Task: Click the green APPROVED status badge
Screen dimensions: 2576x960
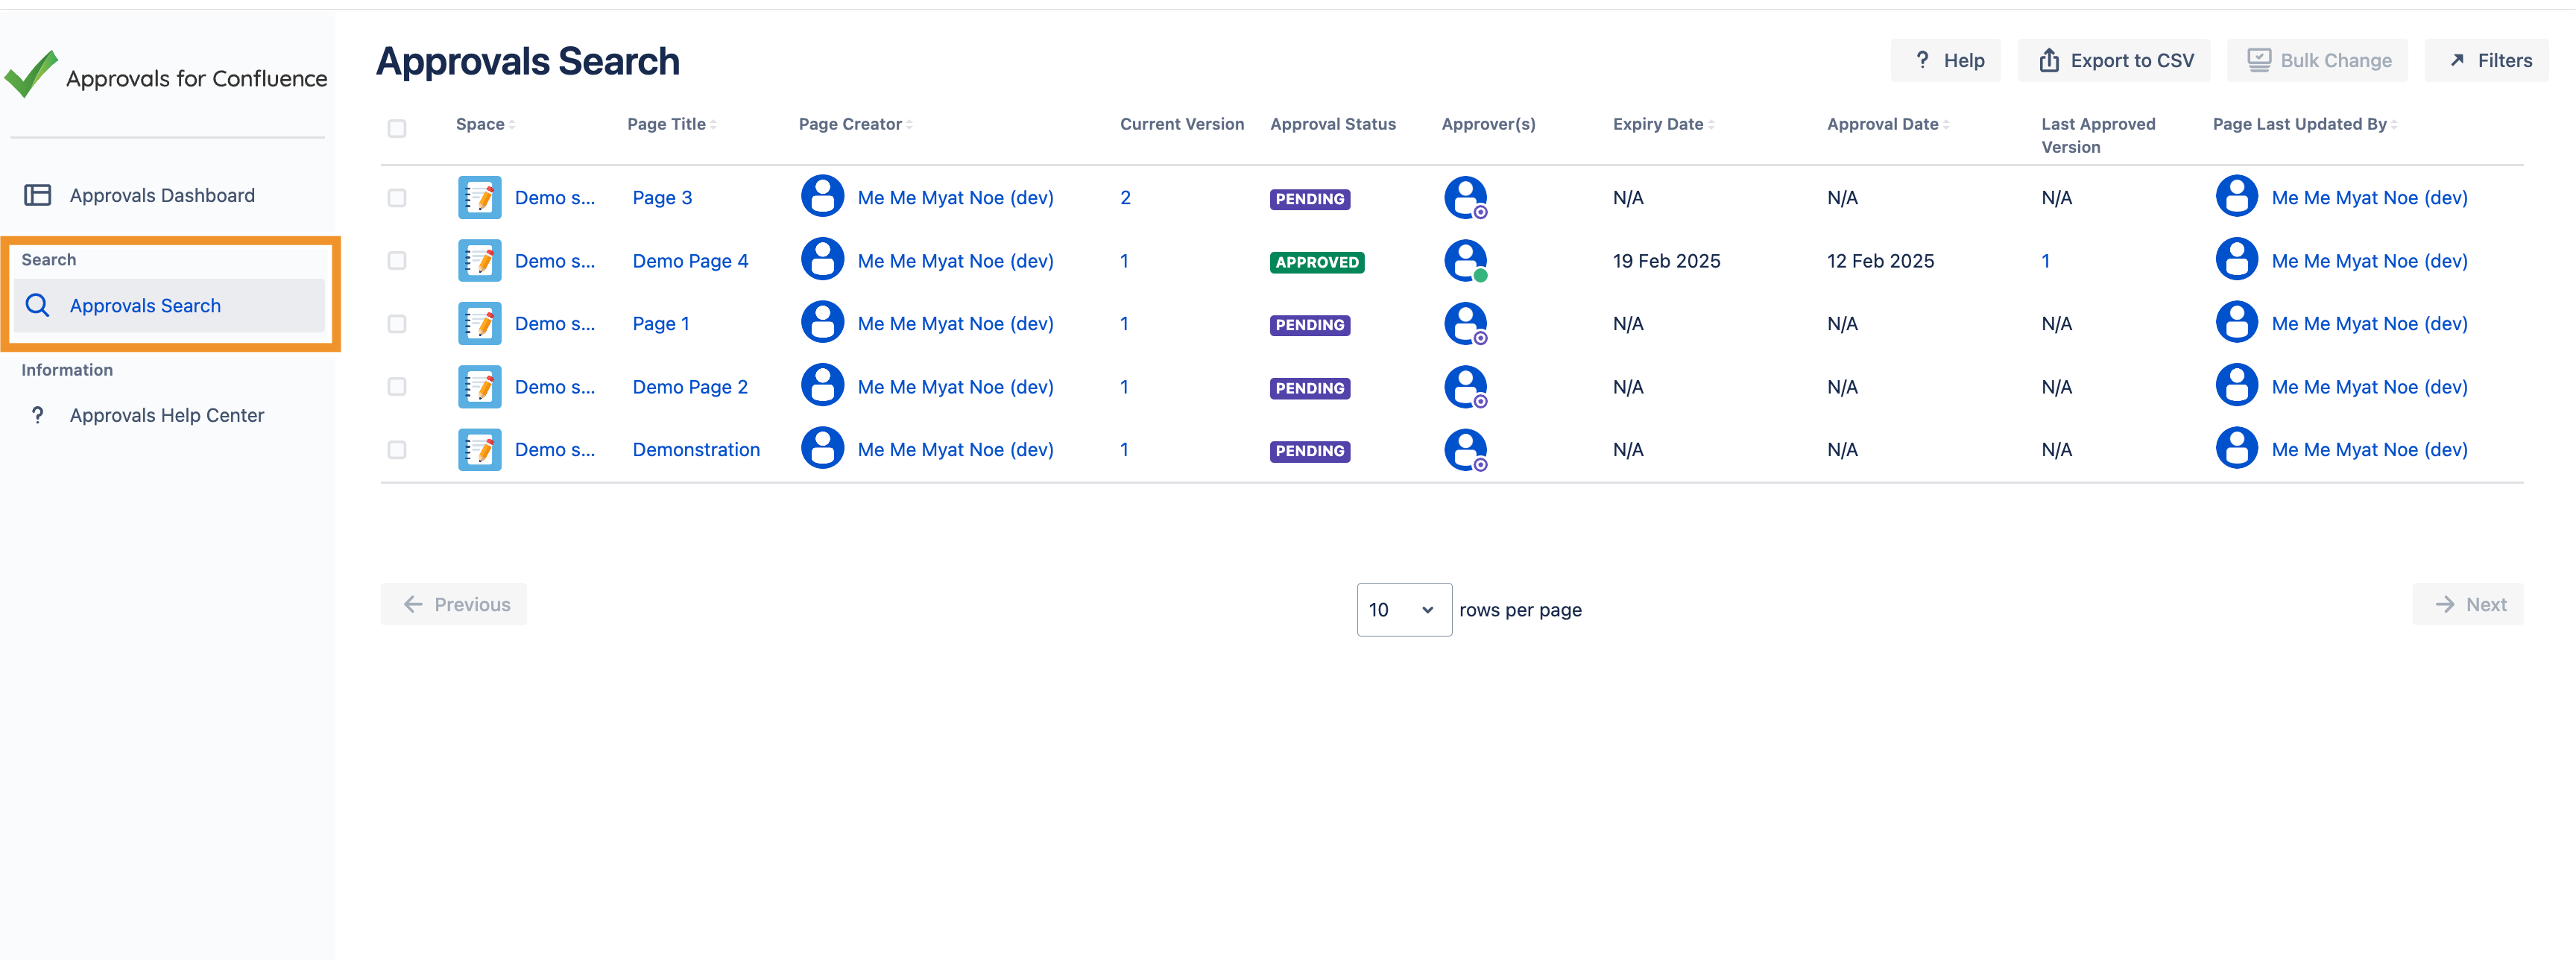Action: pos(1316,262)
